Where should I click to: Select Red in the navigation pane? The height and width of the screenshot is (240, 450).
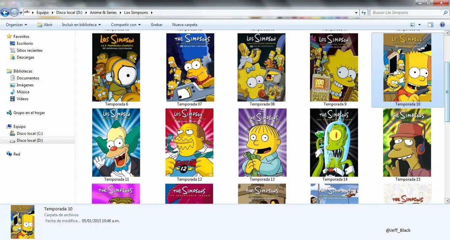coord(17,154)
